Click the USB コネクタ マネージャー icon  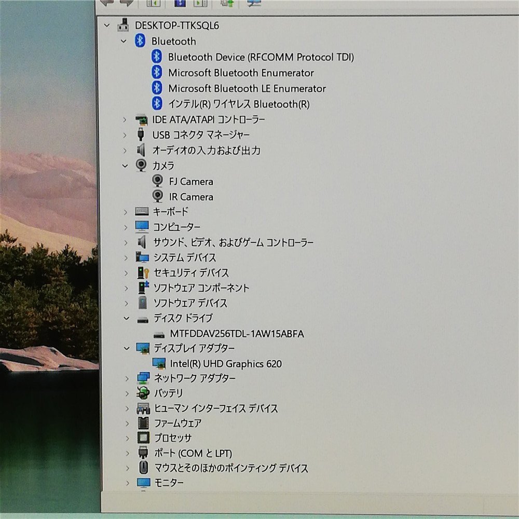pyautogui.click(x=141, y=135)
